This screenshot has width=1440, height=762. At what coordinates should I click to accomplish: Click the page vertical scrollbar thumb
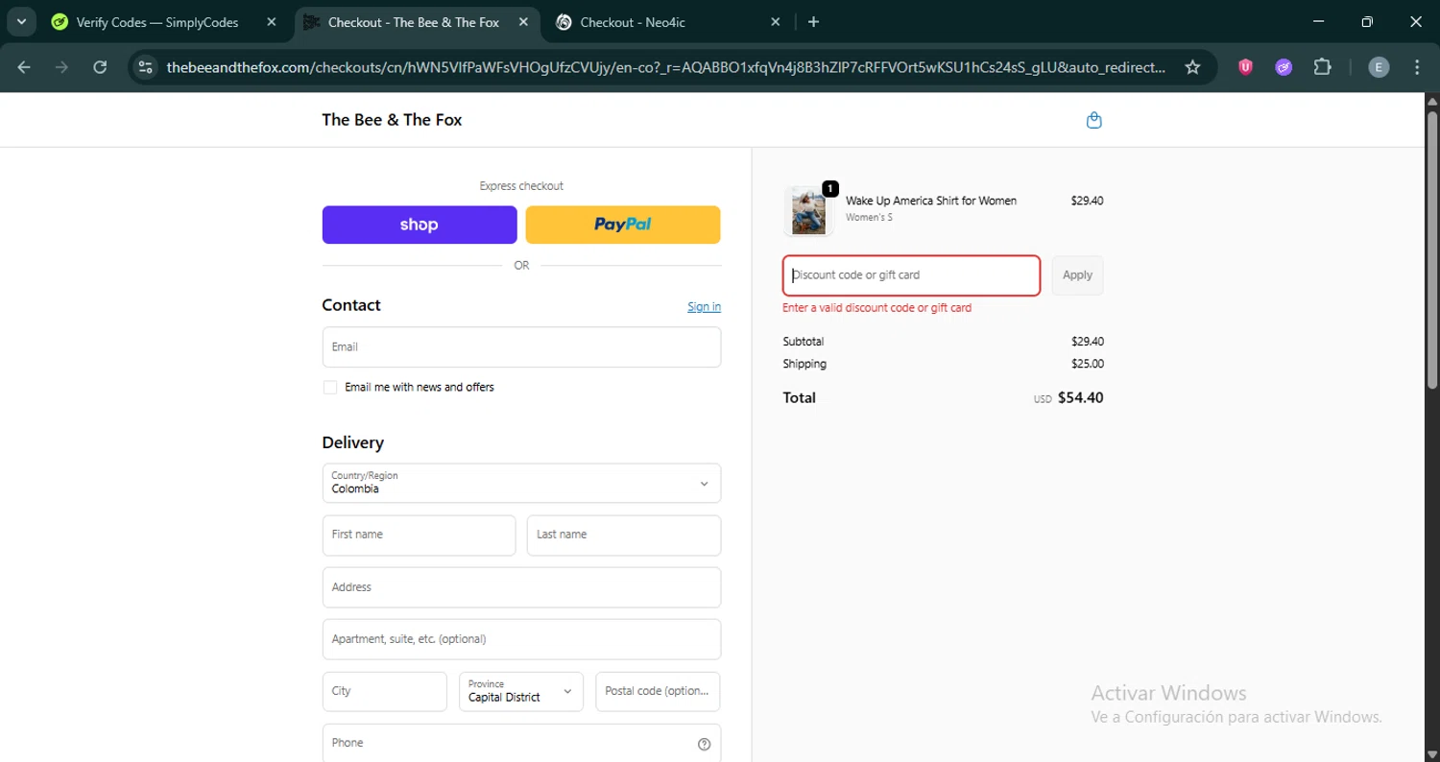tap(1432, 250)
